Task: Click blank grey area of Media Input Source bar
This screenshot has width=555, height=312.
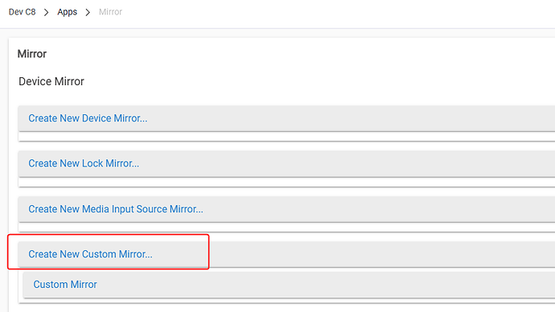Action: click(379, 209)
